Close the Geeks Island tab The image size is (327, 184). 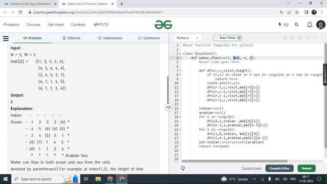[112, 4]
